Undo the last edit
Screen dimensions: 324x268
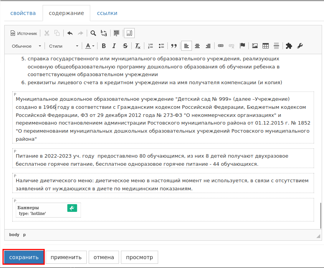(70, 33)
